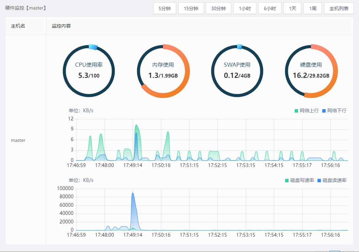
Task: Open the 主机列表 host list
Action: click(339, 9)
